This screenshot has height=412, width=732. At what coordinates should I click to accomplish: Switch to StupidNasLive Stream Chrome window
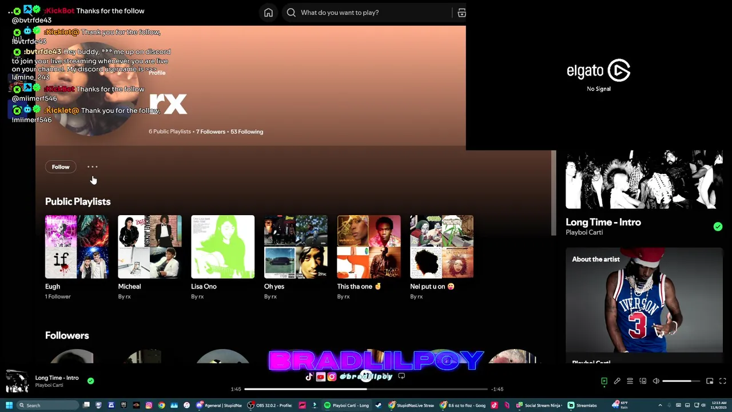tap(411, 405)
